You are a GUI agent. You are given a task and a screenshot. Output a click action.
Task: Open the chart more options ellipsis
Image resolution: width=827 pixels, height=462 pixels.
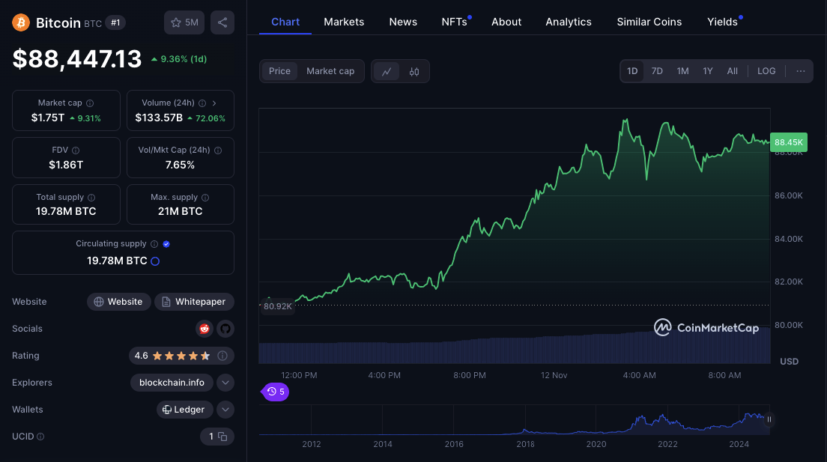click(x=800, y=71)
